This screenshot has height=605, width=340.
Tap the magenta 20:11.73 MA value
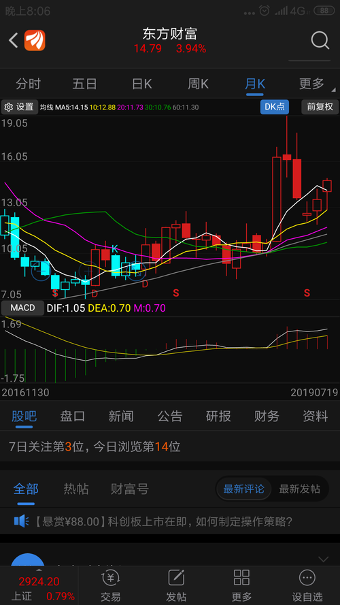[131, 108]
